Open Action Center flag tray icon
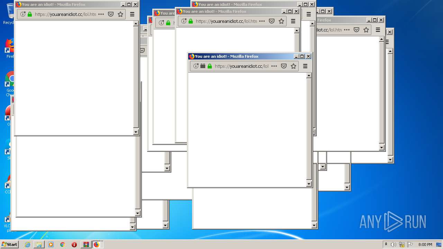Screen dimensions: 443x249 pos(410,245)
